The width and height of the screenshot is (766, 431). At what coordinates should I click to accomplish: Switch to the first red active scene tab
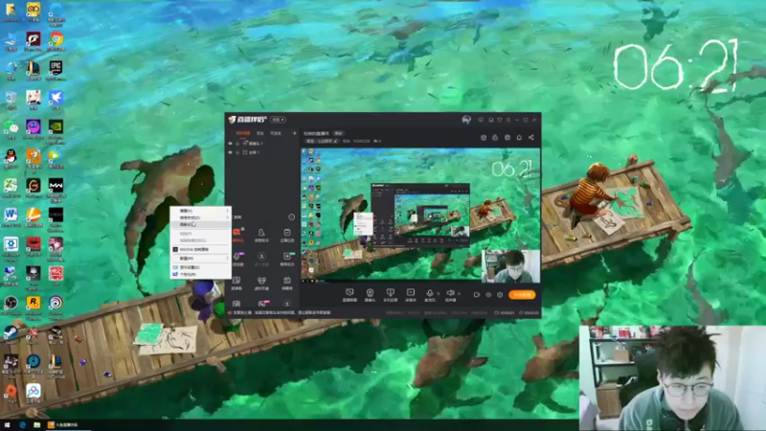pyautogui.click(x=243, y=133)
